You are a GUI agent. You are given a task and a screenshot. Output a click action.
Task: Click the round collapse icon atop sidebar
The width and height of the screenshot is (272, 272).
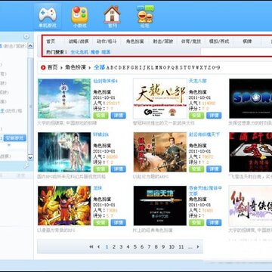(x=26, y=37)
